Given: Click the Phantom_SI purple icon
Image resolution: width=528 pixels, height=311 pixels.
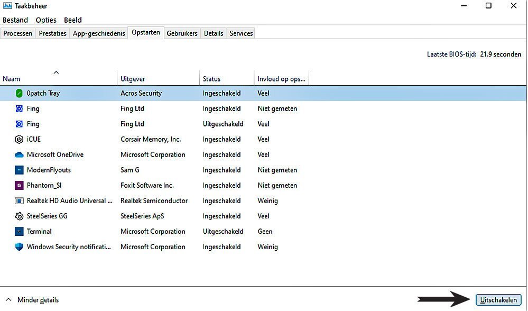Looking at the screenshot, I should (x=19, y=185).
